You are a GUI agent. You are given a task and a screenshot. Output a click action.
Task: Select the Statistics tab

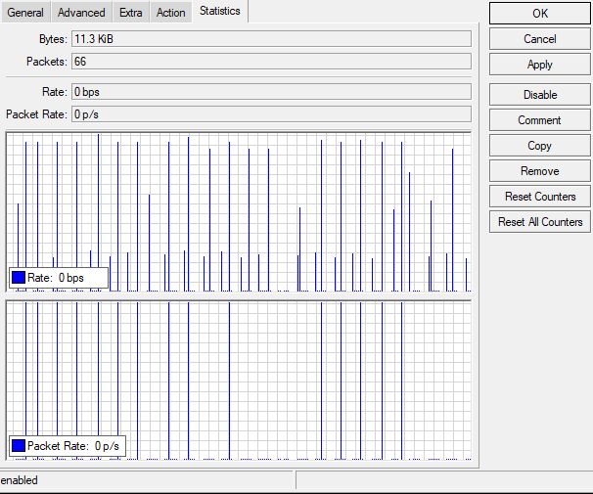click(220, 11)
